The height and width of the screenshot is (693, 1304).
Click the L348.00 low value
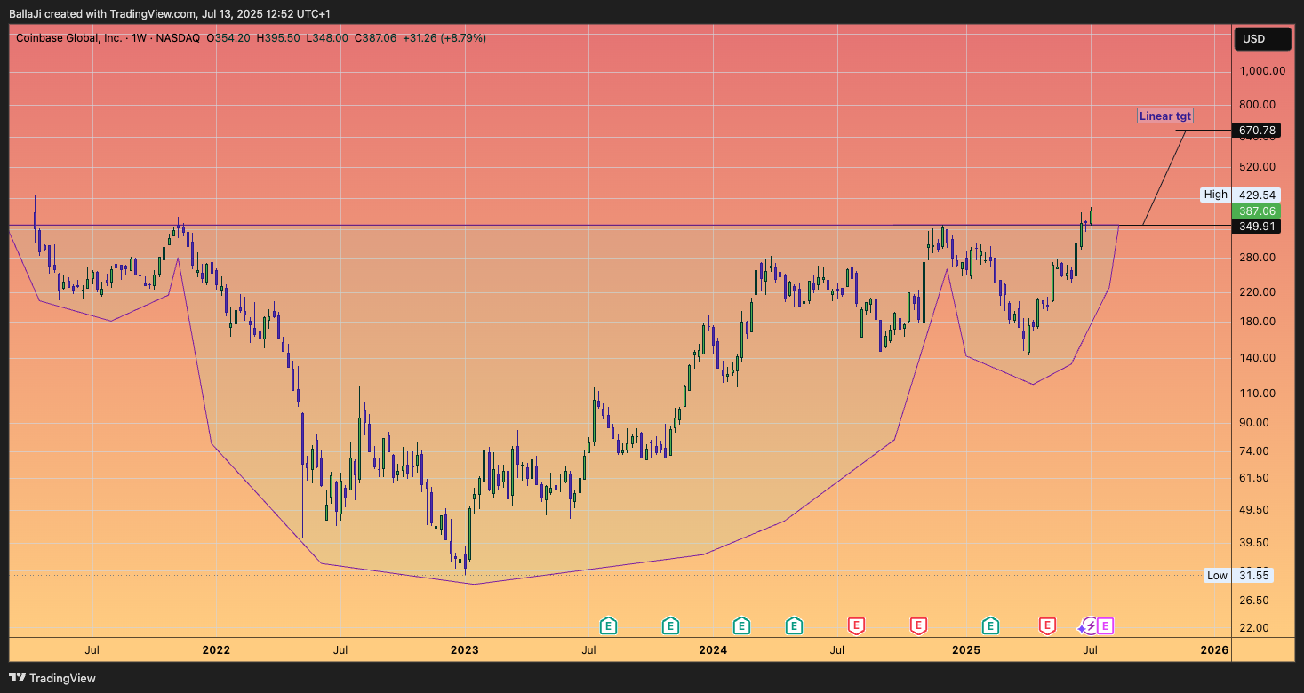[327, 38]
